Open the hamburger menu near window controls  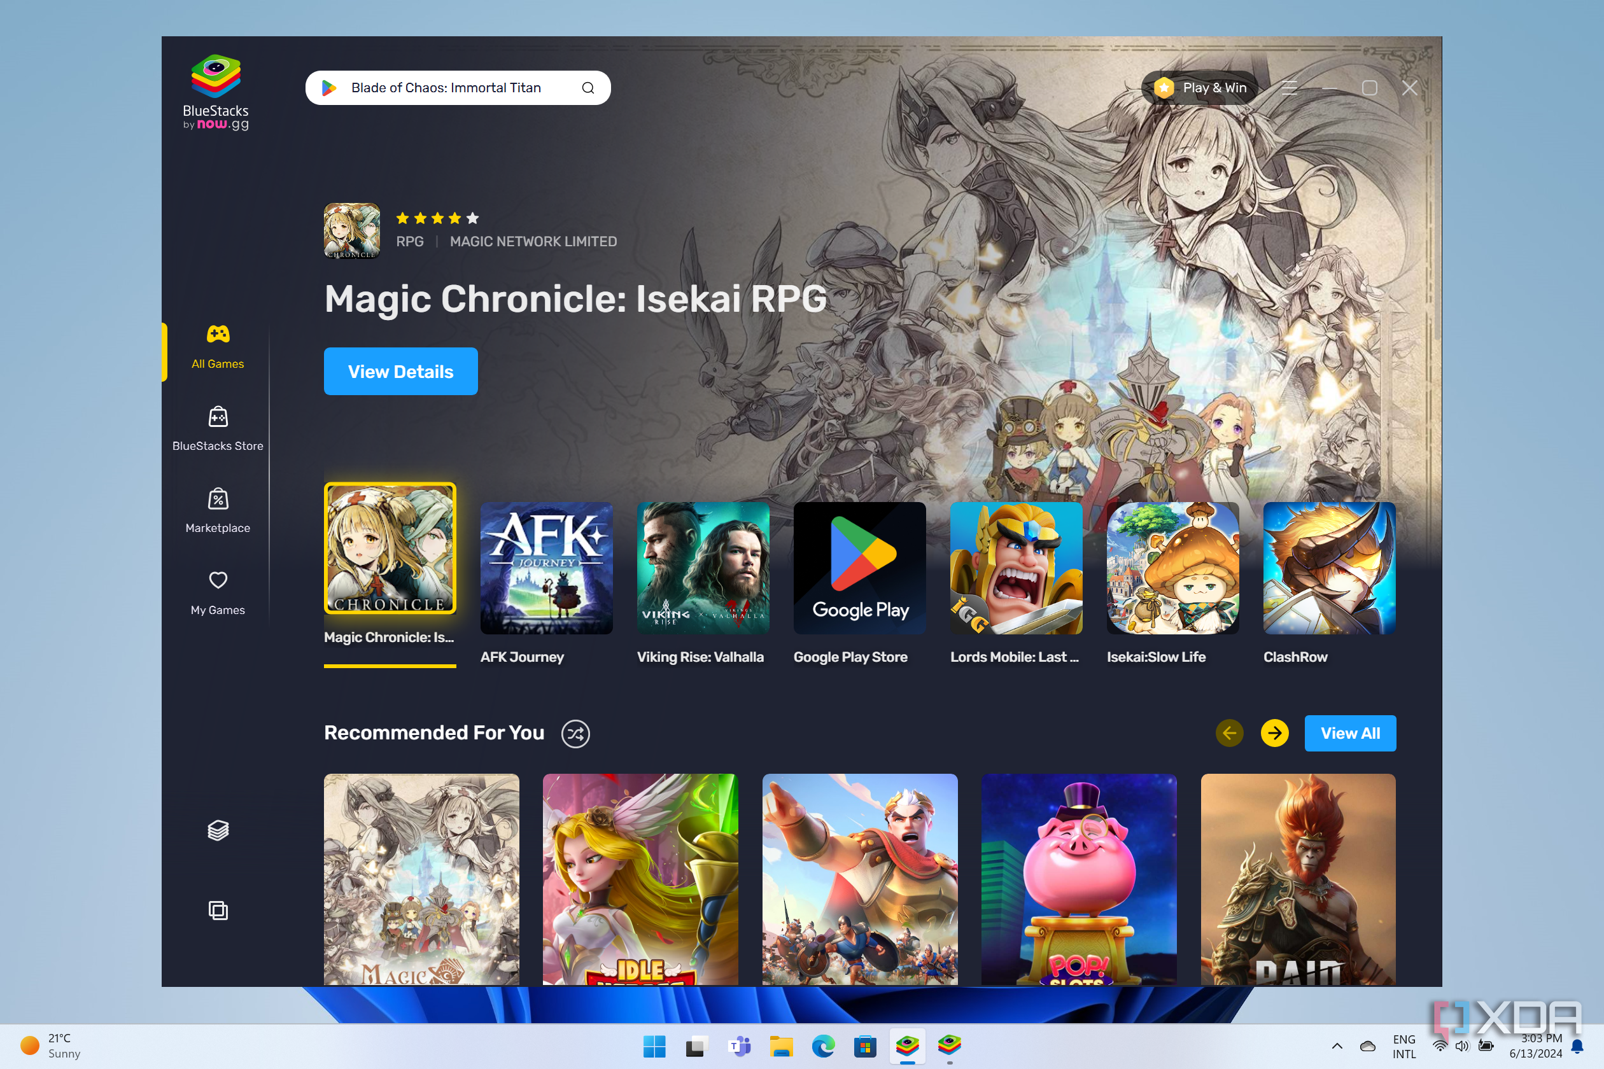tap(1289, 87)
